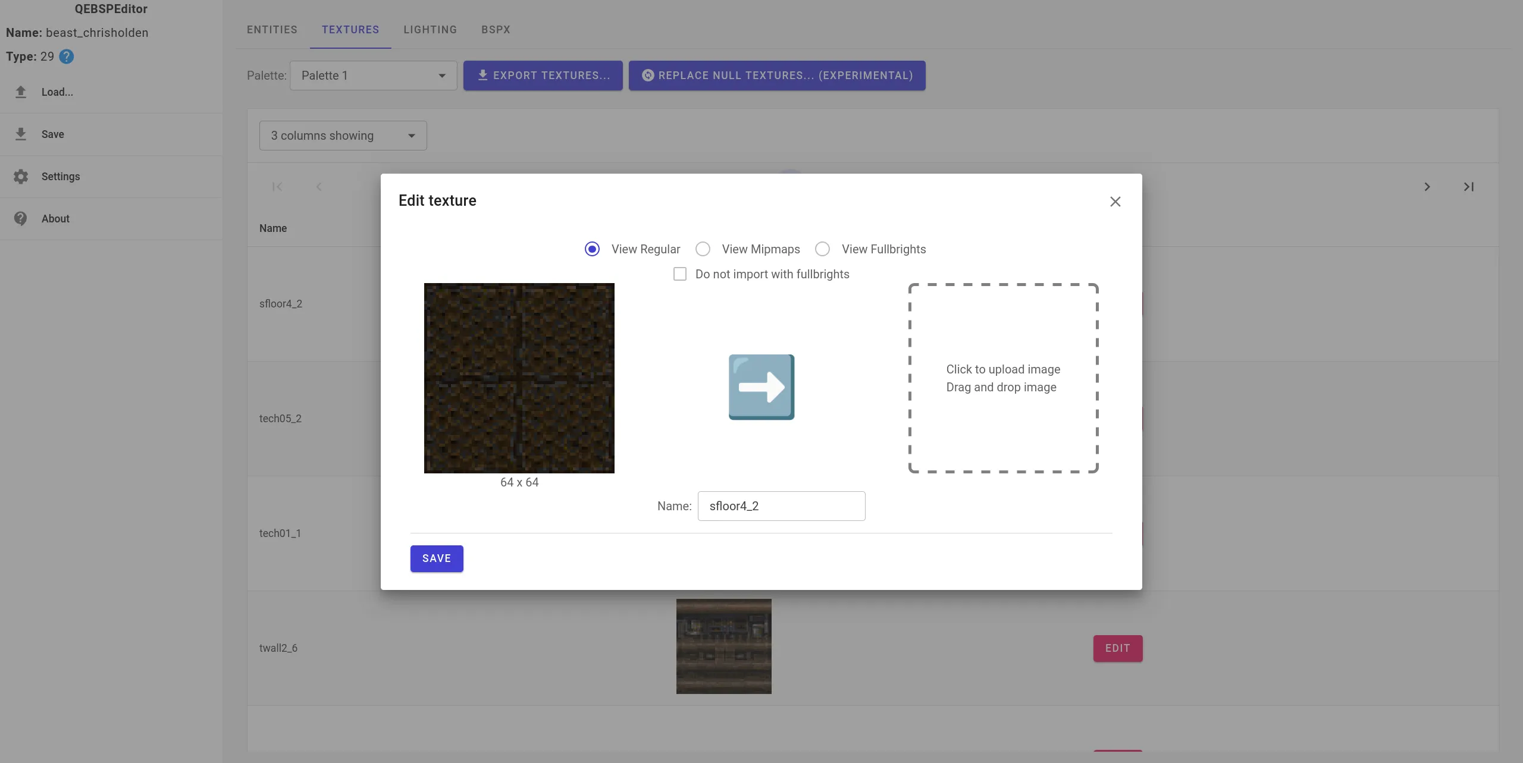Go to the last page of textures

click(1469, 187)
